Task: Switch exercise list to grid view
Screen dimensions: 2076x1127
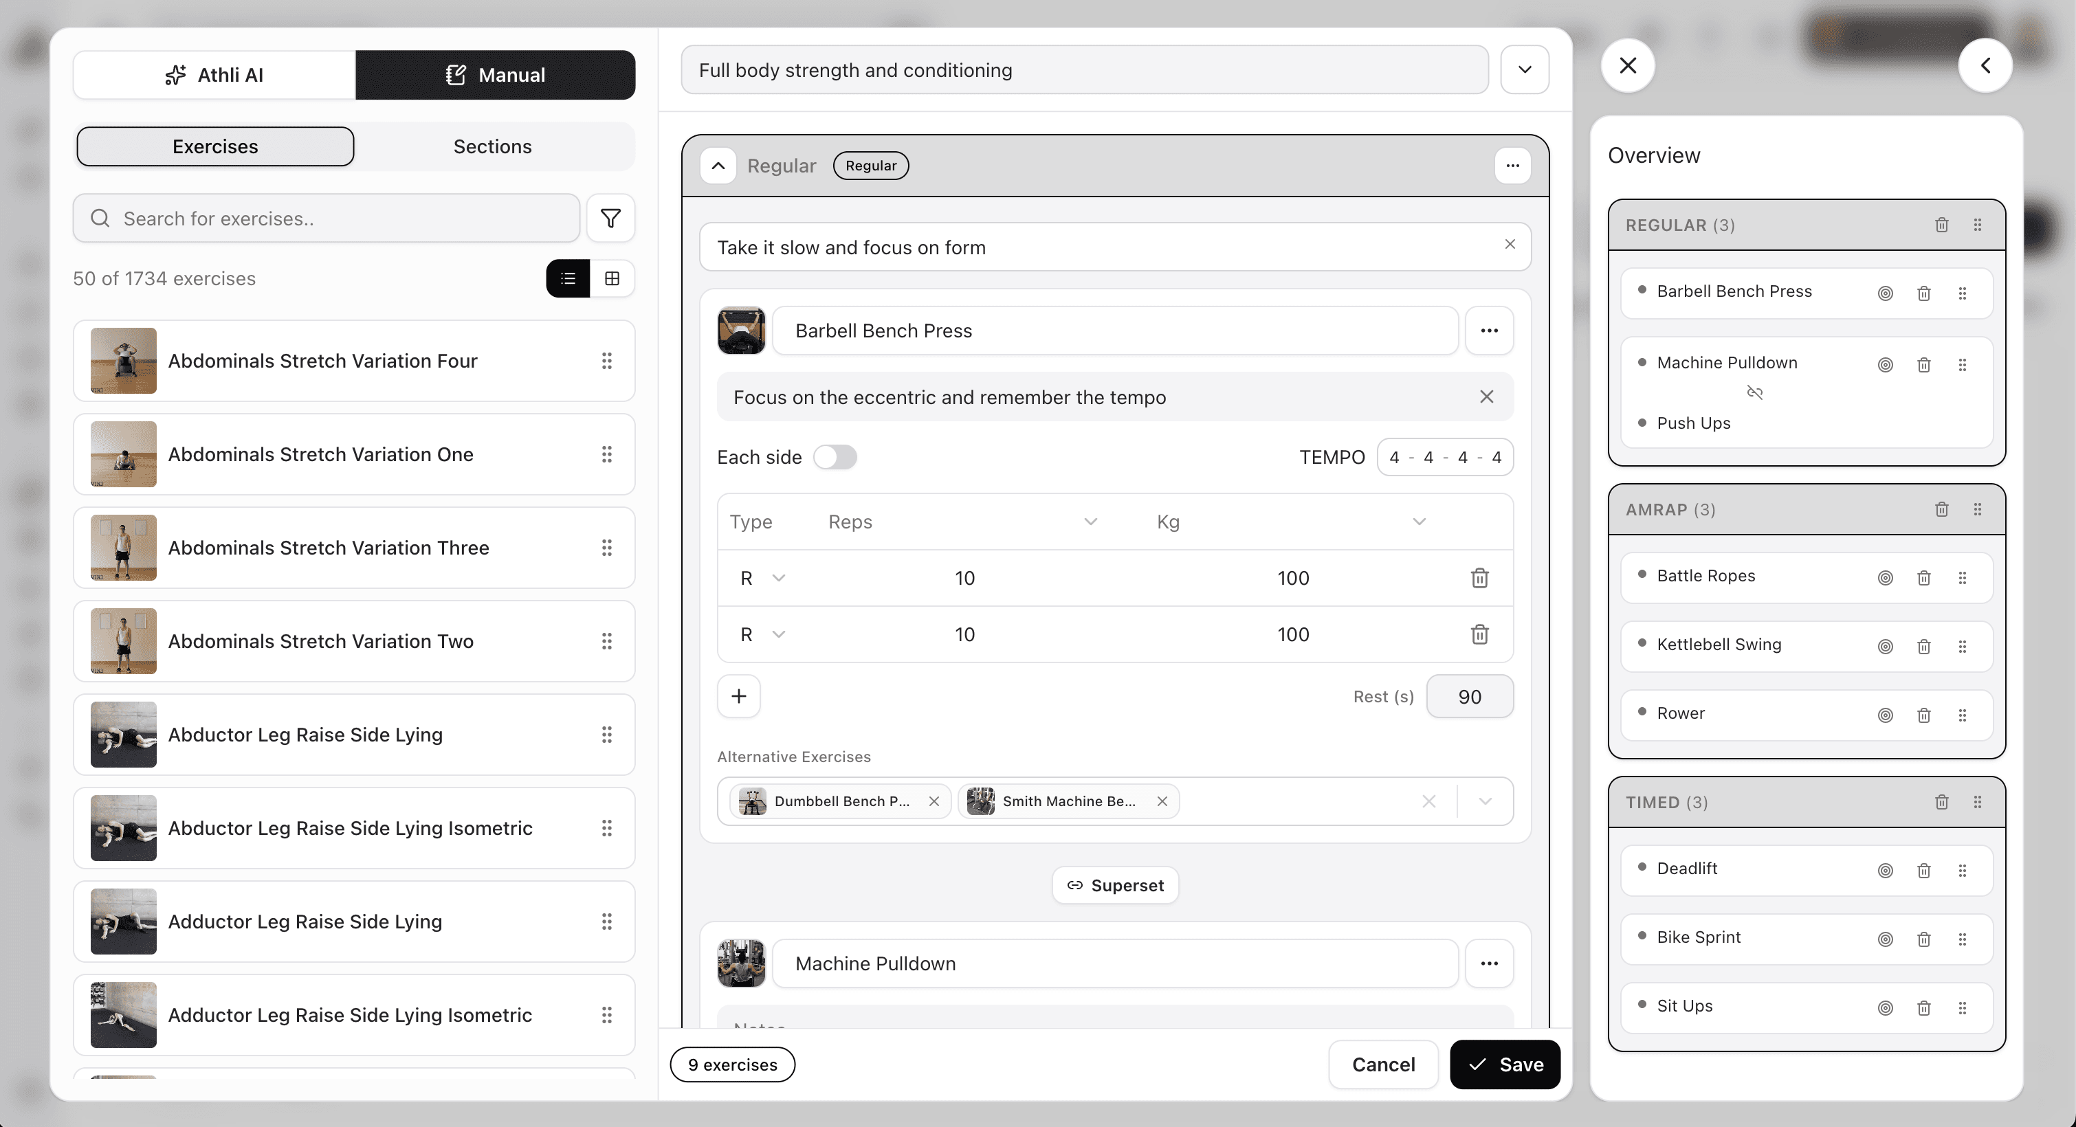Action: (613, 278)
